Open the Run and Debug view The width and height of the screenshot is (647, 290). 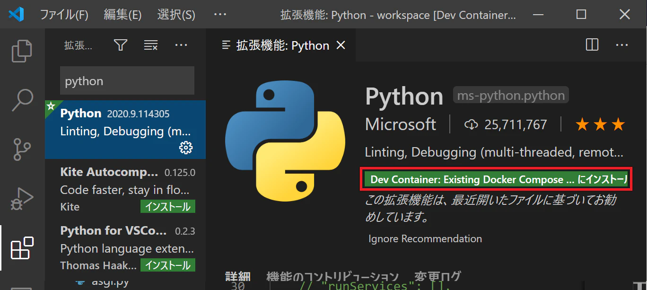pos(22,199)
